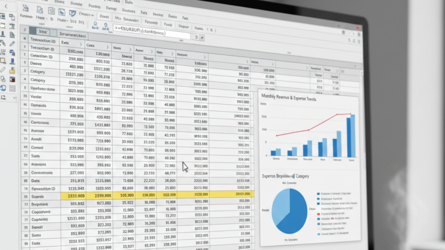Click the pencil tool icon in the sidebar
The width and height of the screenshot is (445, 250).
(x=12, y=43)
